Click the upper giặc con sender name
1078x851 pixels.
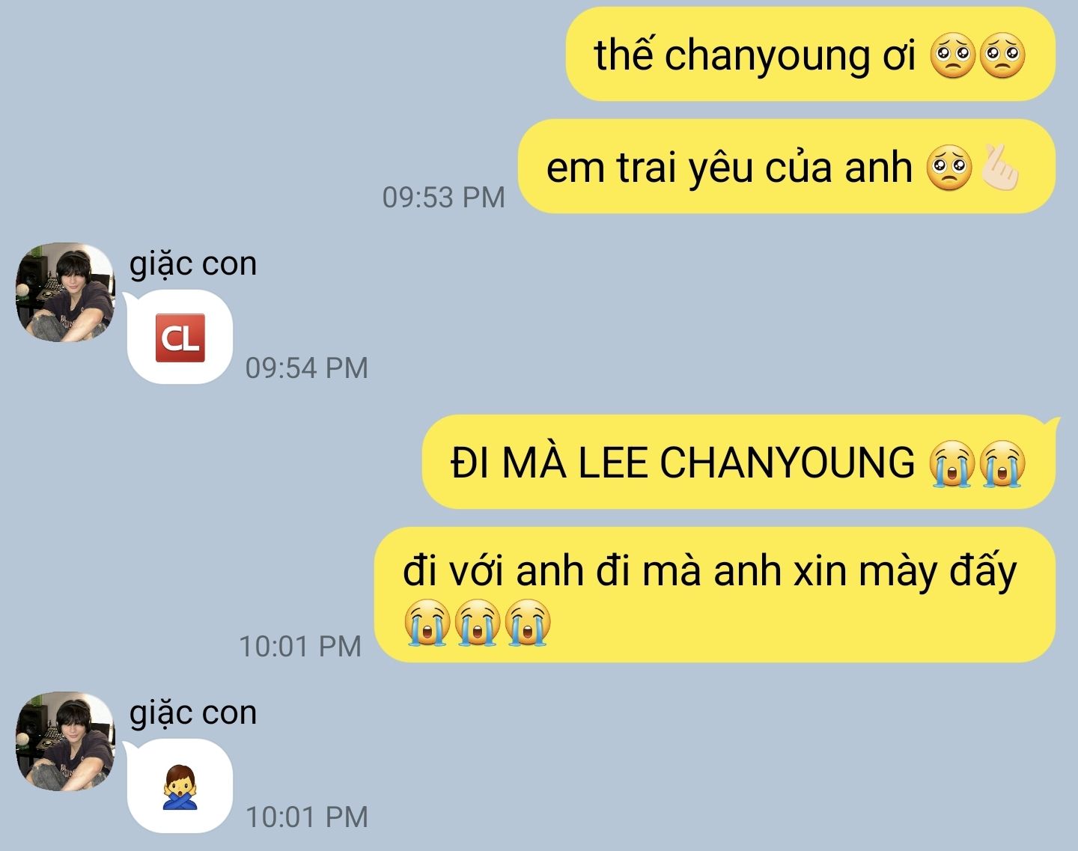pyautogui.click(x=193, y=263)
